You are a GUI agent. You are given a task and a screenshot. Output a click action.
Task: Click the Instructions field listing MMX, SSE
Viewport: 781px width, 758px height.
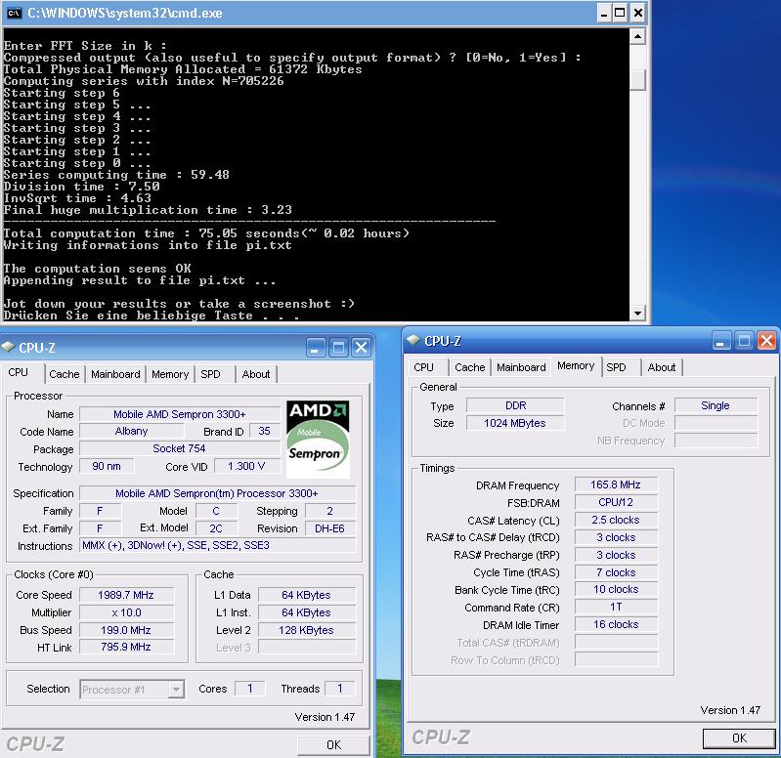218,545
